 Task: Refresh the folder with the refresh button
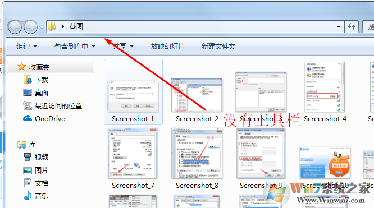pos(352,27)
